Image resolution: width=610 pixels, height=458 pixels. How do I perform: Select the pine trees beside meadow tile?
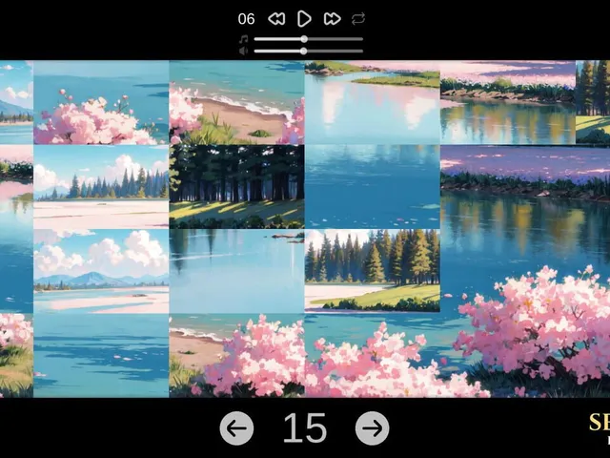373,271
